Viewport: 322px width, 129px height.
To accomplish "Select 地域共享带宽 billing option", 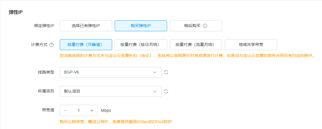I will (251, 45).
